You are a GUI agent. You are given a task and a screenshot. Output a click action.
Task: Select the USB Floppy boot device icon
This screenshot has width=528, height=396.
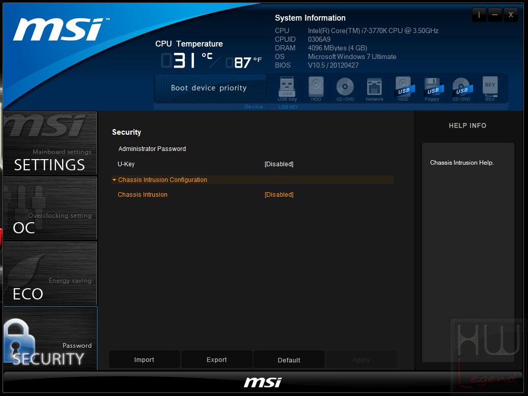432,89
